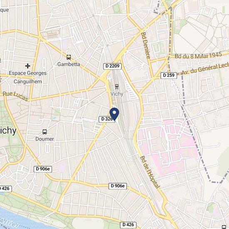229x229 pixels.
Task: Select the Vichy train station icon
Action: [x=117, y=87]
